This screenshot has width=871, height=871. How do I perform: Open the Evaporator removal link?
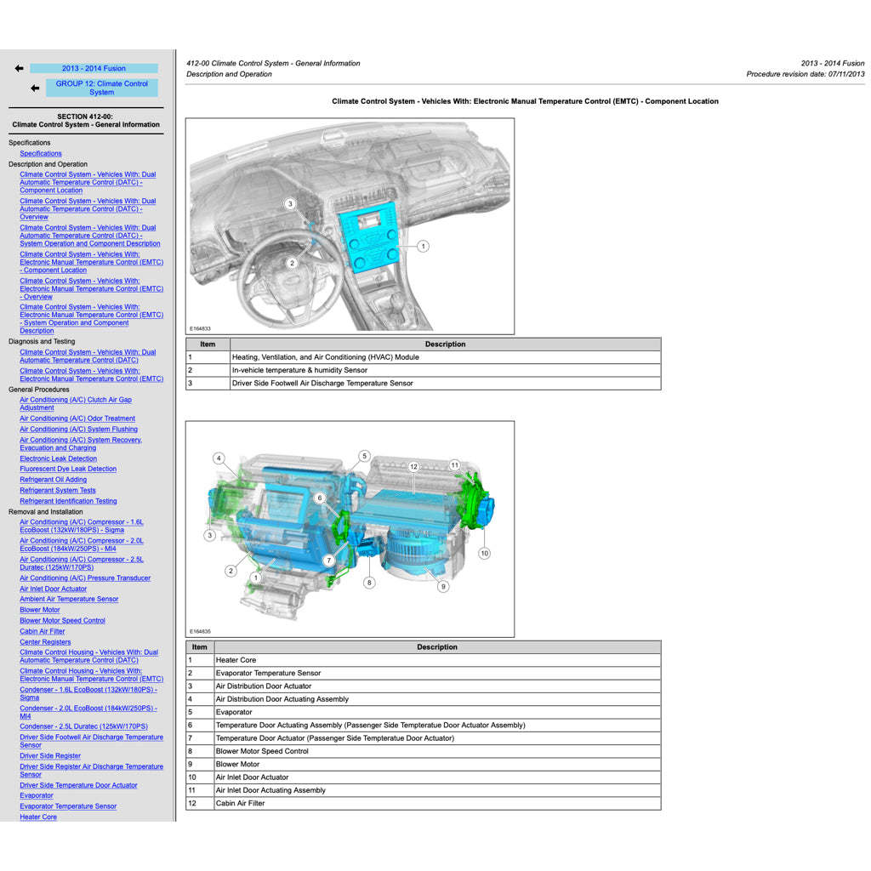coord(36,795)
